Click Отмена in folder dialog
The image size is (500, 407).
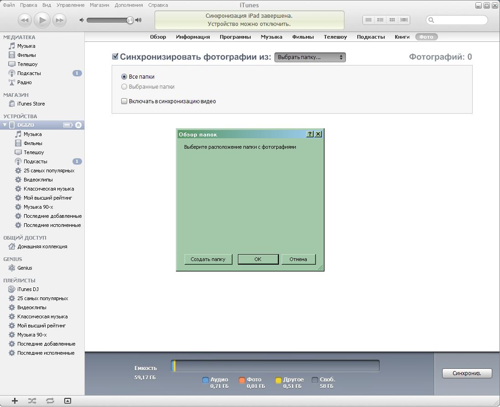pos(299,259)
